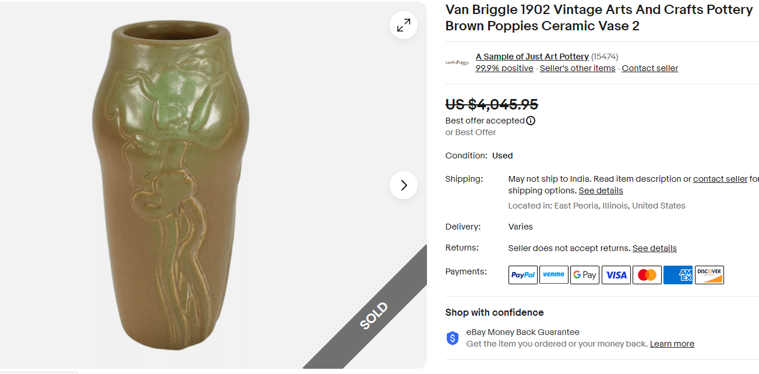Browse Seller's other items
This screenshot has width=759, height=374.
577,68
